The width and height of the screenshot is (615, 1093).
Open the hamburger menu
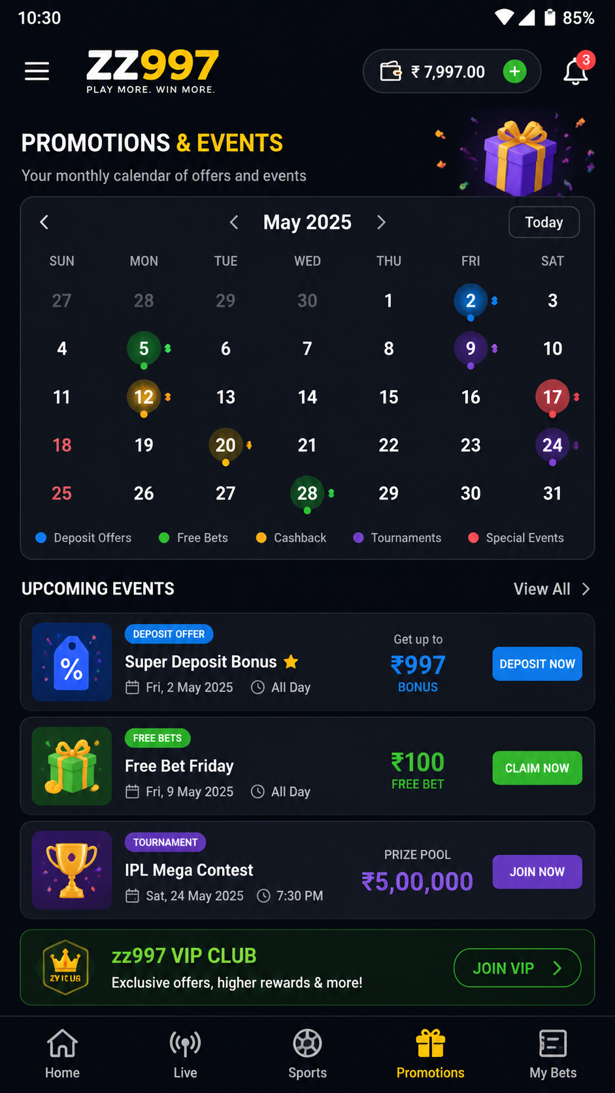tap(37, 71)
